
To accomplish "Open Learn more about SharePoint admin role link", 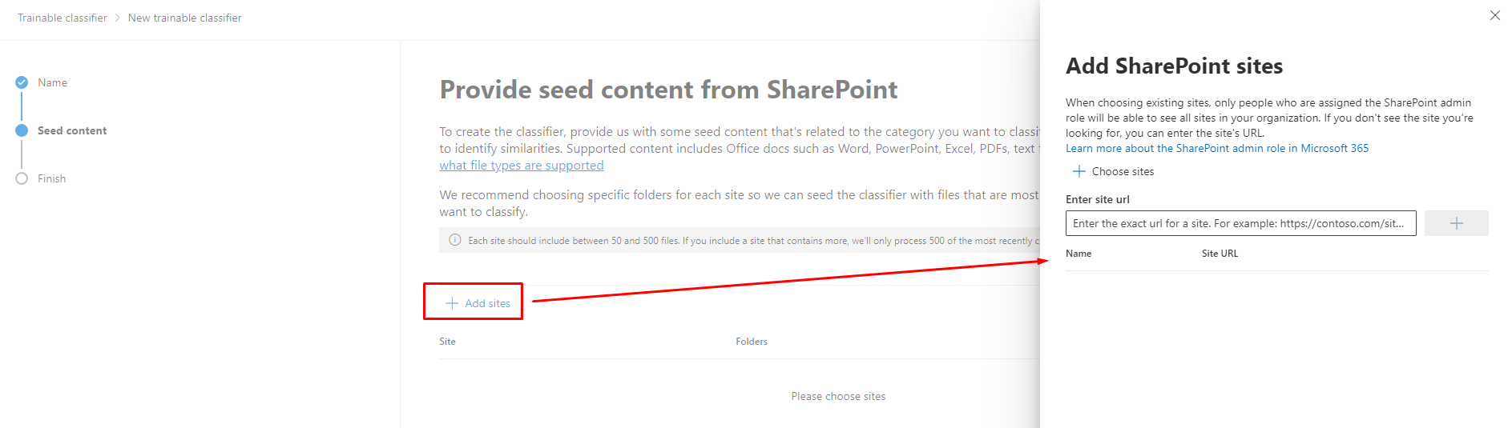I will pos(1216,148).
